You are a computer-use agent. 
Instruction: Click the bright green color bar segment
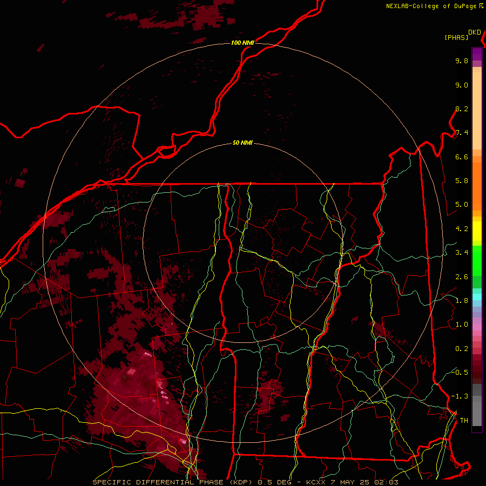(x=477, y=260)
